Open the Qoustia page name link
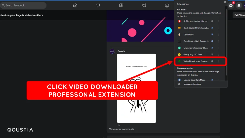Image resolution: width=245 pixels, height=138 pixels. 121,51
